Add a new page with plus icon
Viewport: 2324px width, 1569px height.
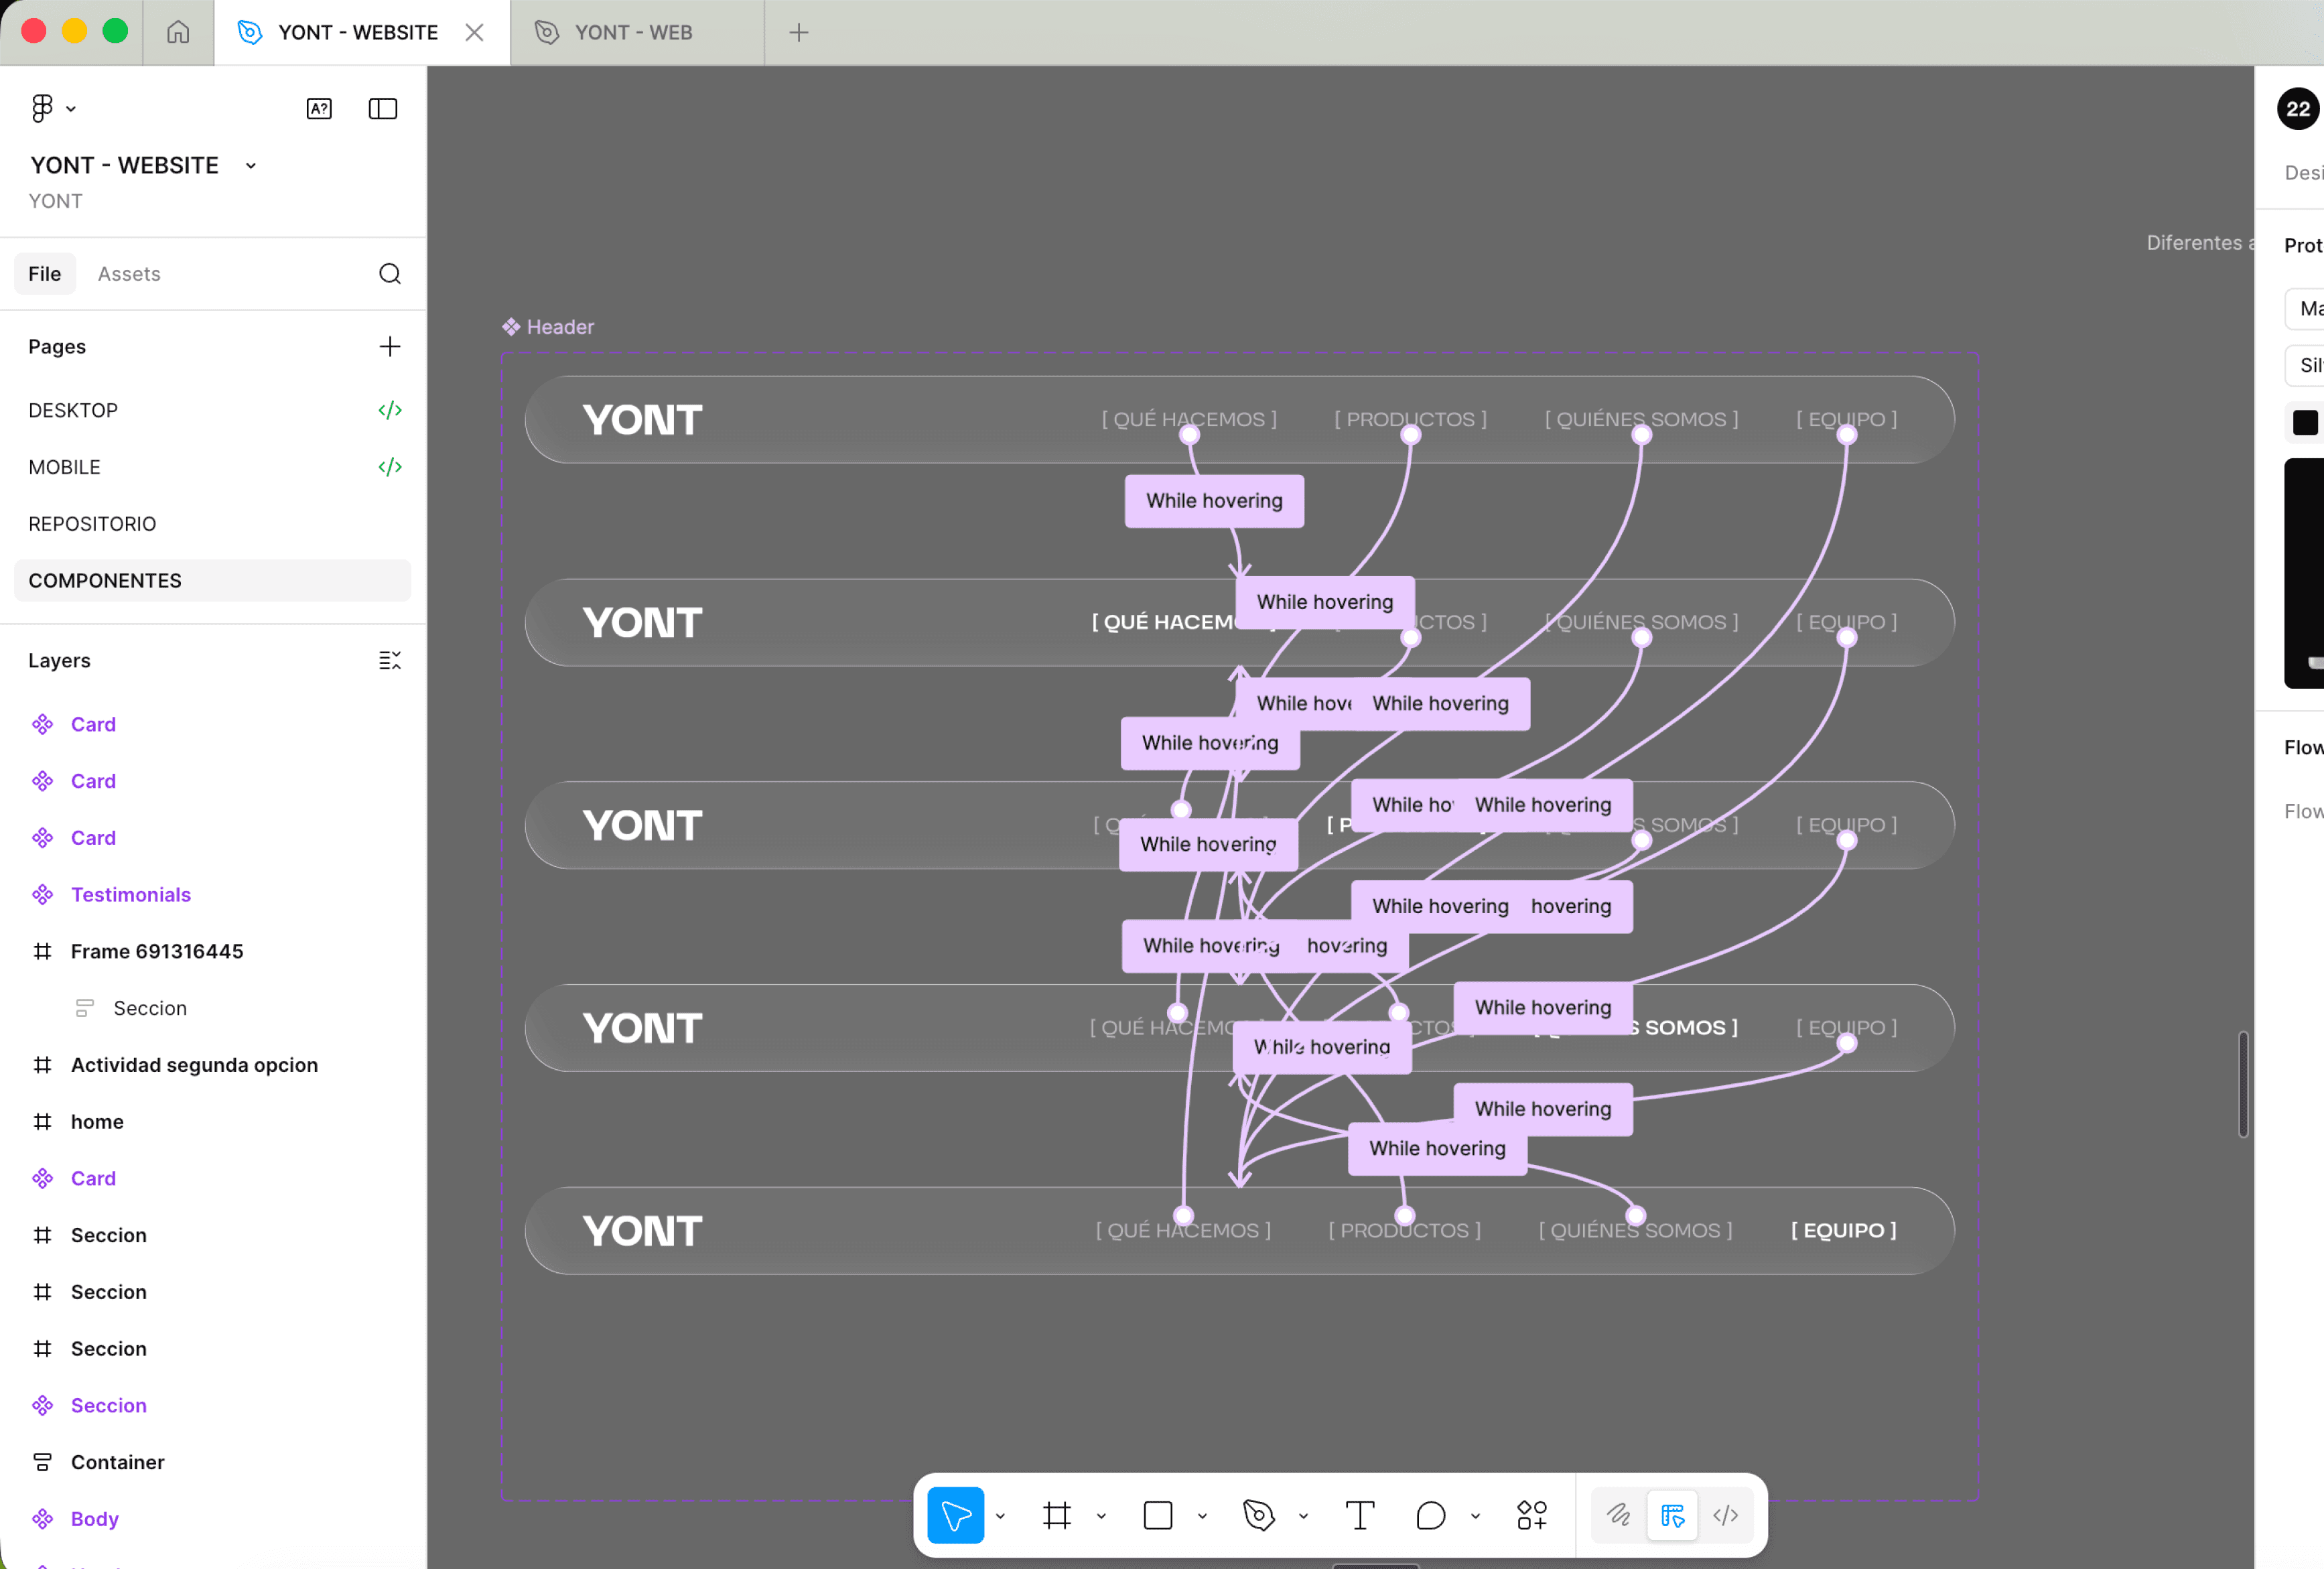click(390, 346)
